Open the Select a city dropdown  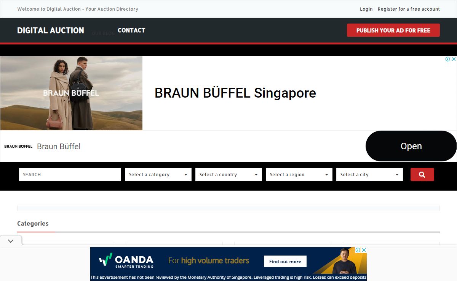369,175
